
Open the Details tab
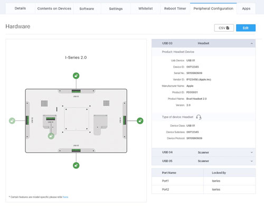coord(20,8)
